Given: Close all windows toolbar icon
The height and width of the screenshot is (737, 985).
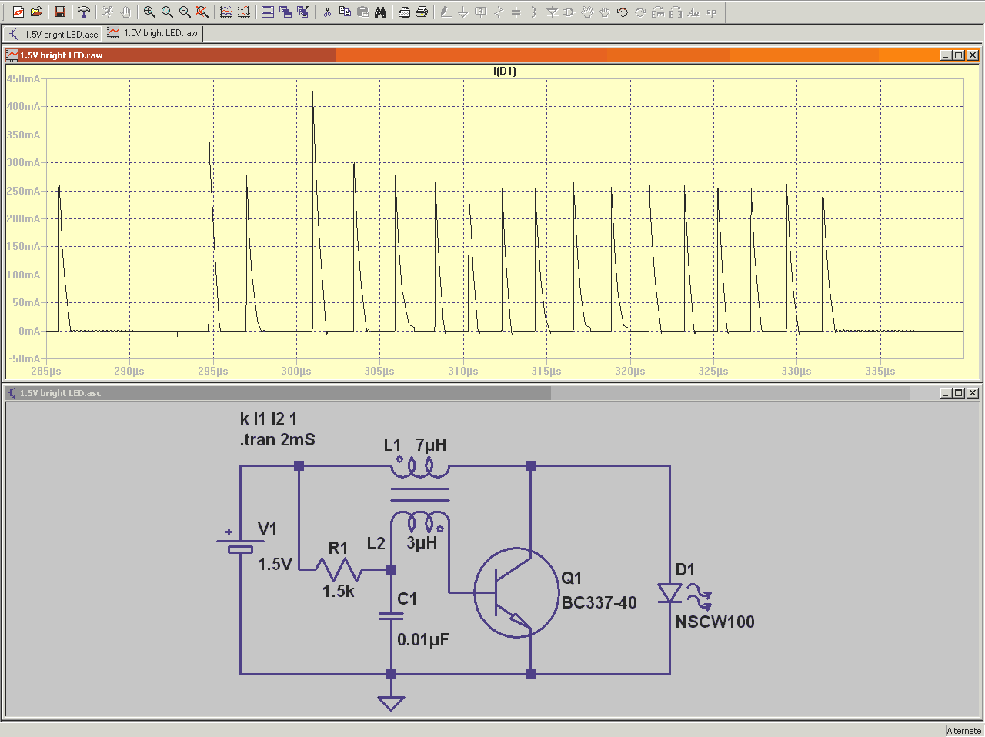Looking at the screenshot, I should 303,12.
